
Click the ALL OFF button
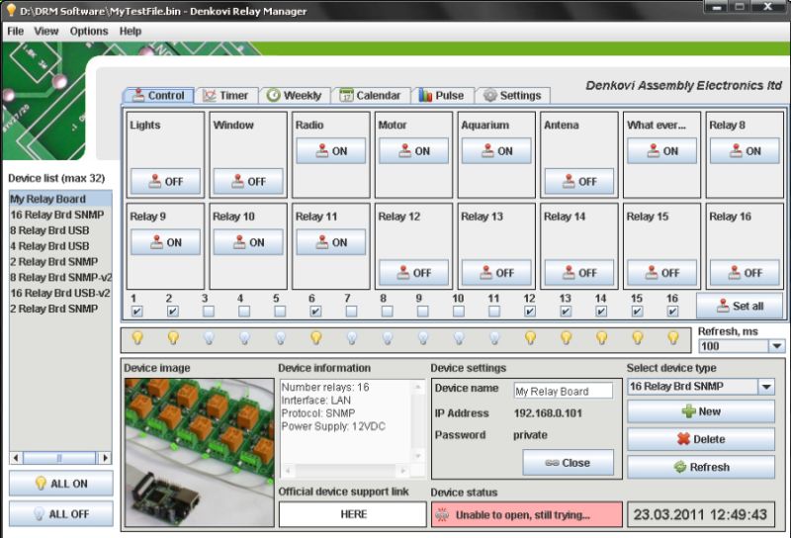61,514
